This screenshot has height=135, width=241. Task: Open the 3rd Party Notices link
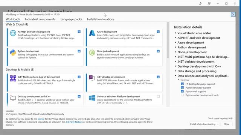pyautogui.click(x=74, y=122)
